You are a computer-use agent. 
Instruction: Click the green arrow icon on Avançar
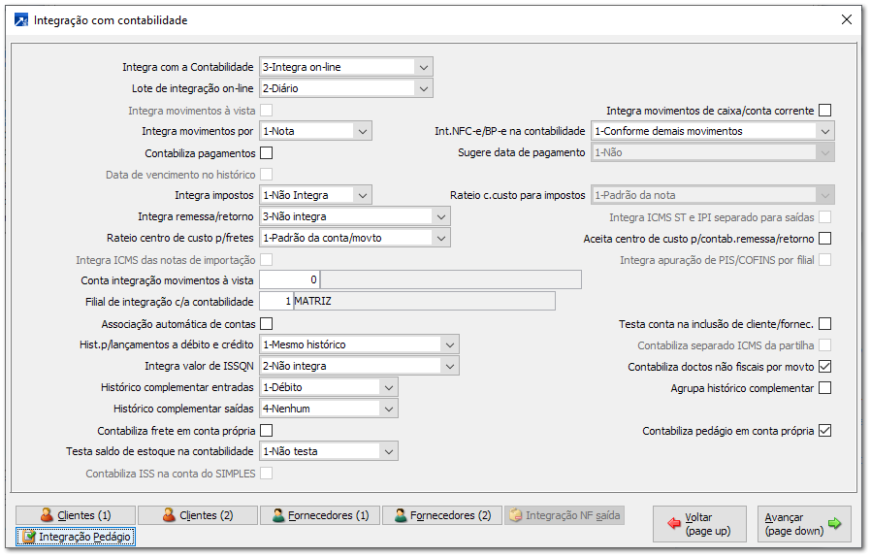click(x=834, y=524)
